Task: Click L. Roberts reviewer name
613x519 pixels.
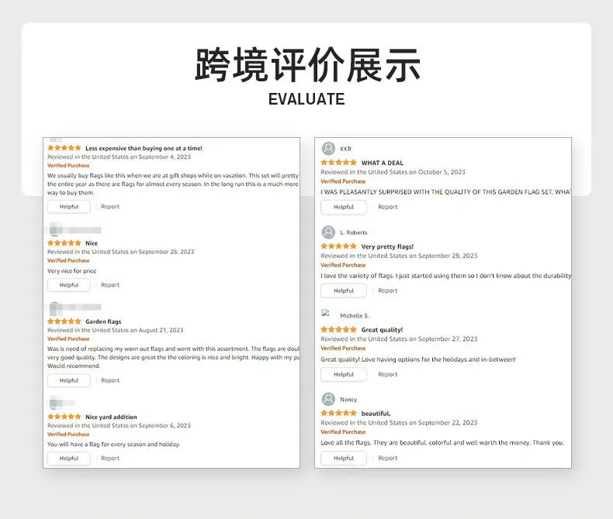Action: click(354, 232)
